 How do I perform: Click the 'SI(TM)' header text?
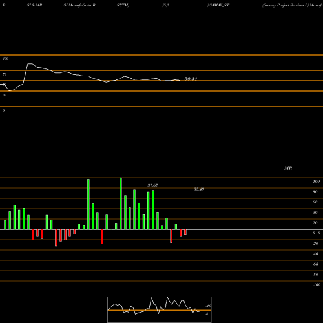tap(123, 5)
